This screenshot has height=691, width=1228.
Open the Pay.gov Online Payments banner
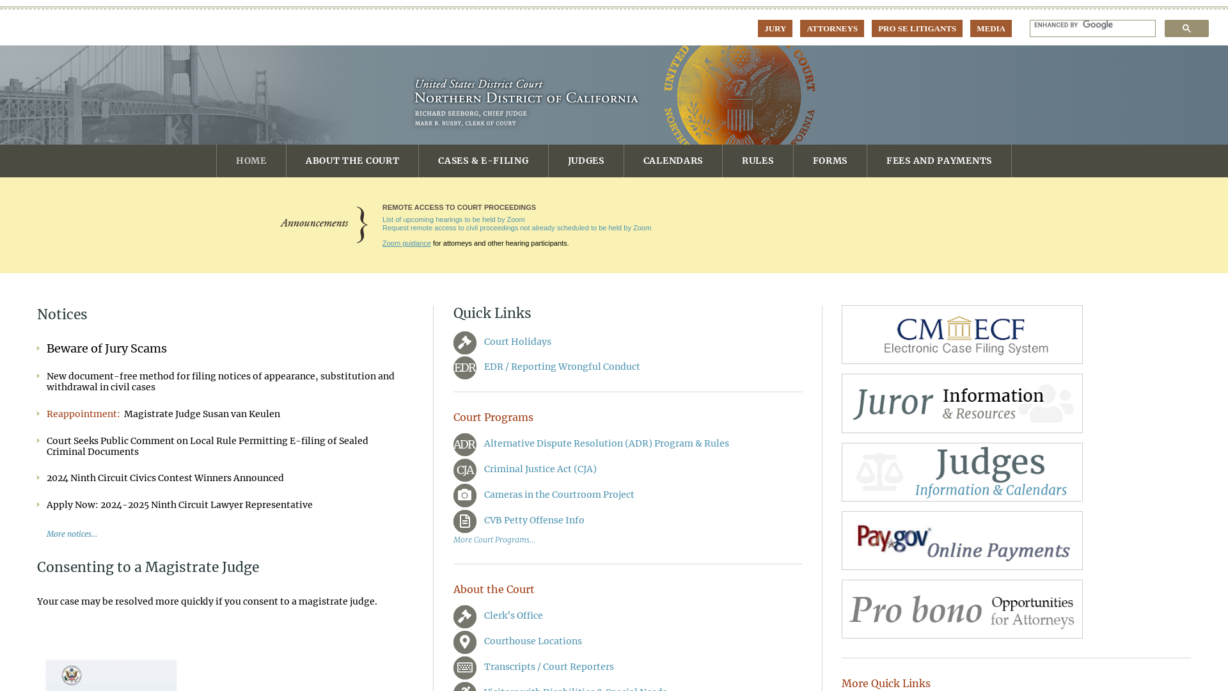962,541
